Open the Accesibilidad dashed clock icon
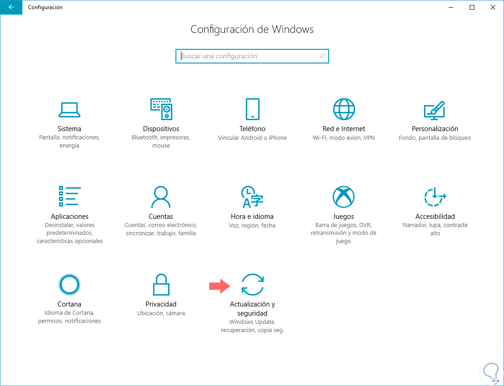 pyautogui.click(x=435, y=197)
